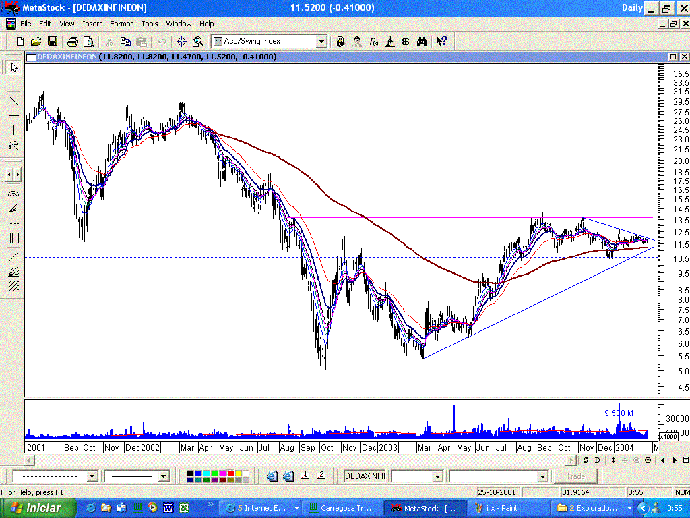Select the Fibonacci fan tool
This screenshot has height=518, width=690.
click(13, 208)
